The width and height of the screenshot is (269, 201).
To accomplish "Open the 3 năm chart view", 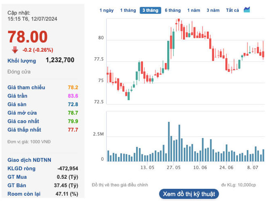I will 213,10.
